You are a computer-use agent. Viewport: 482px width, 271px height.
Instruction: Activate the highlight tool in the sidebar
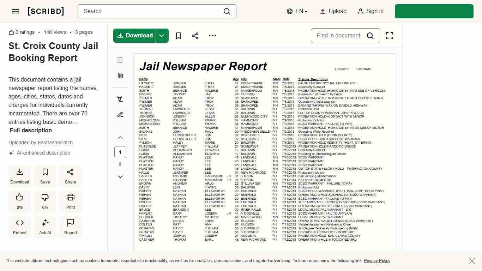pos(120,99)
